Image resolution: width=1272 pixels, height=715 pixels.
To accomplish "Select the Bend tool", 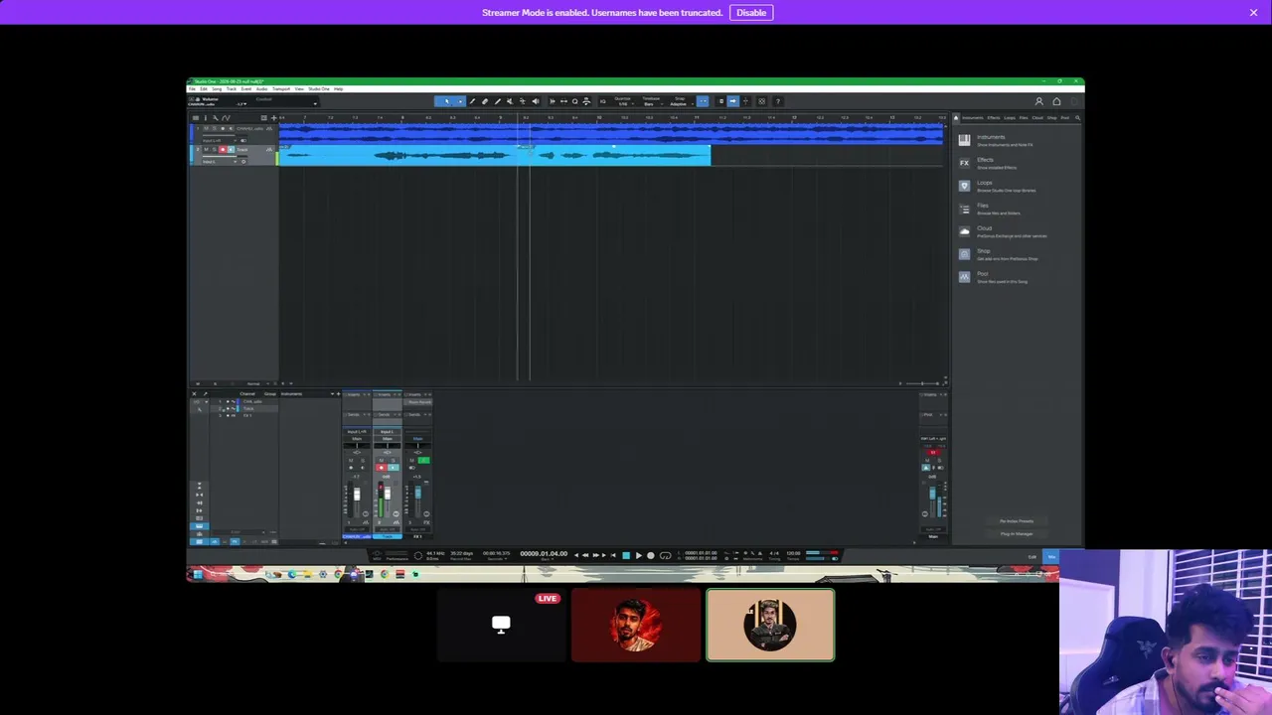I will click(x=523, y=101).
